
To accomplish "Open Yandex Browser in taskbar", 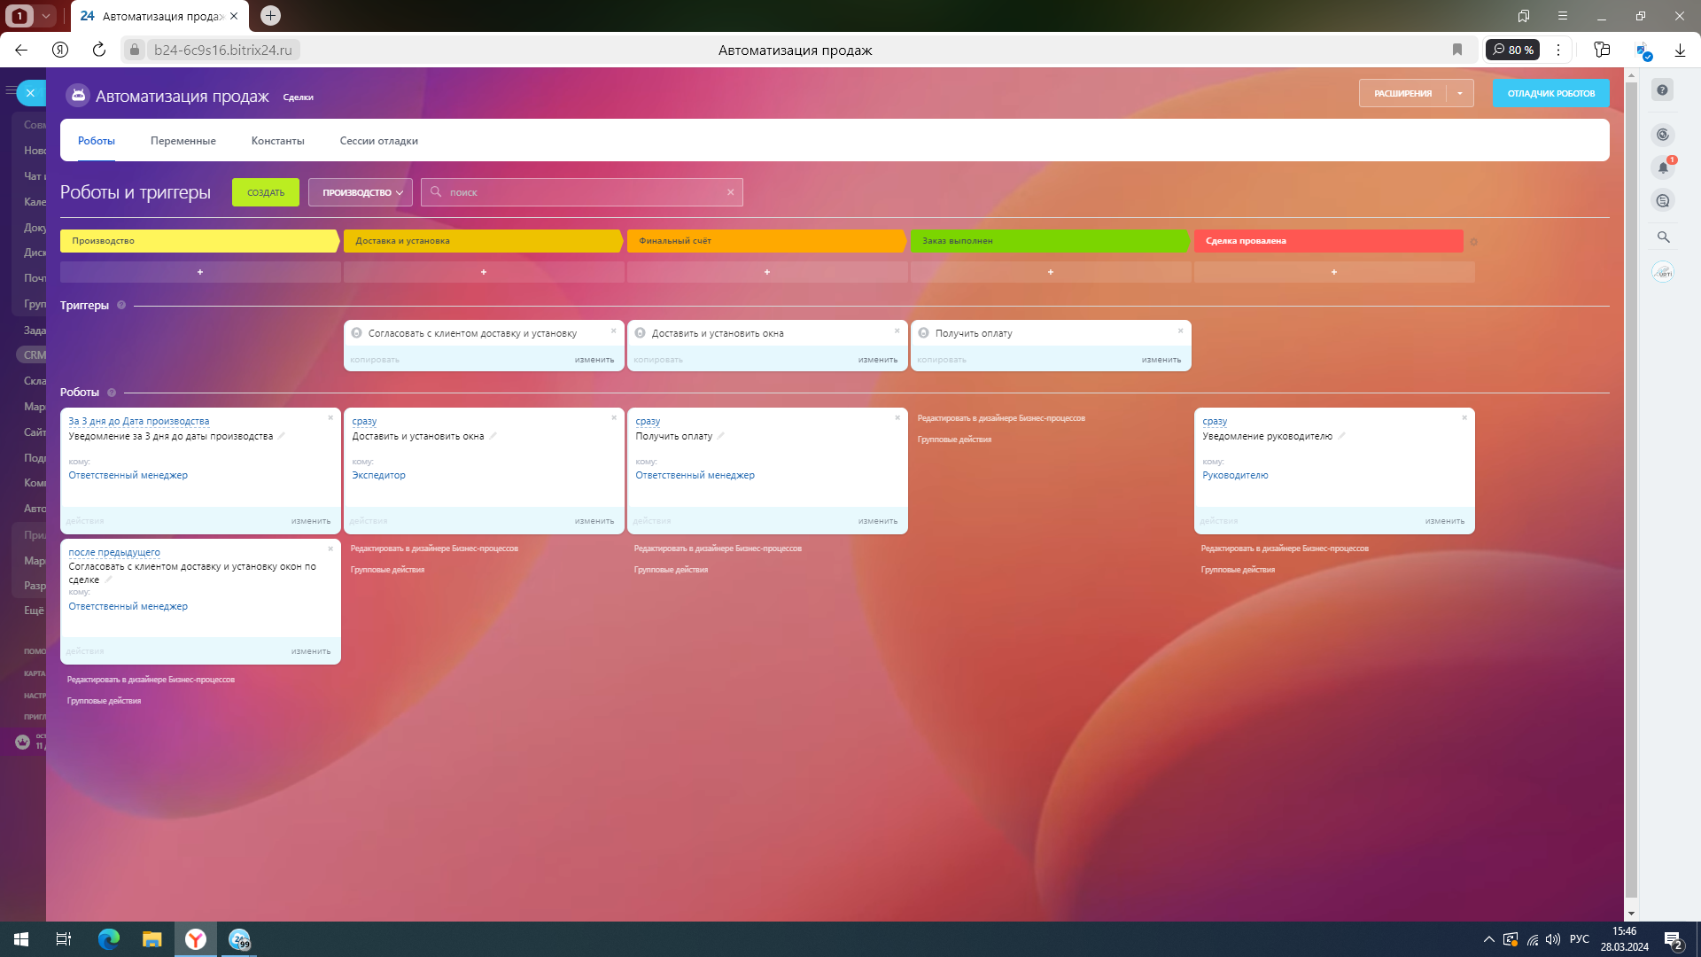I will click(x=196, y=939).
